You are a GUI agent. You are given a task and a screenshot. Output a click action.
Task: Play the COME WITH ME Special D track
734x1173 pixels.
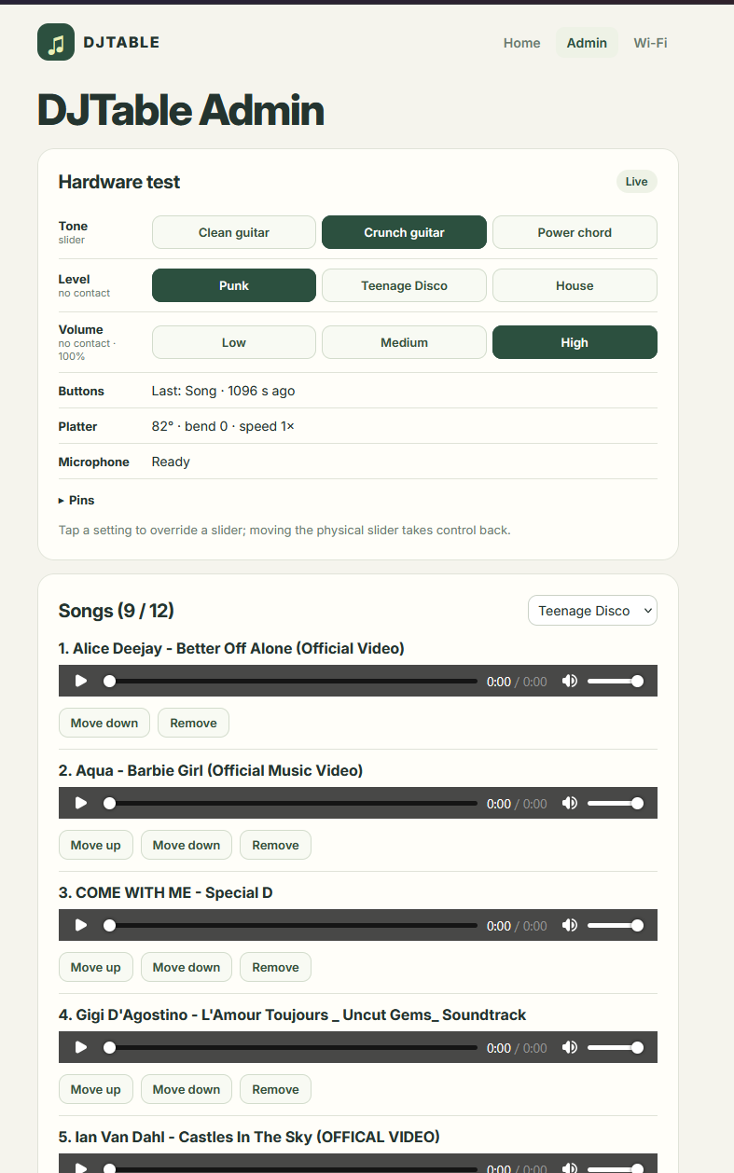click(x=81, y=925)
